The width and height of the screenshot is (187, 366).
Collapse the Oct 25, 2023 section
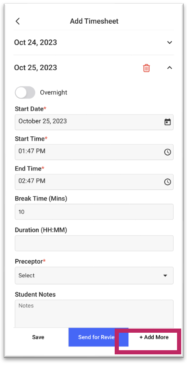pos(170,68)
